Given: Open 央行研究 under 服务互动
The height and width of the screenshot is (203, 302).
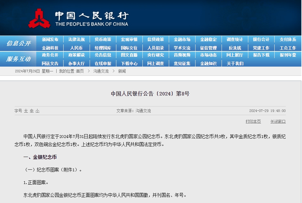Looking at the screenshot, I should (156, 55).
